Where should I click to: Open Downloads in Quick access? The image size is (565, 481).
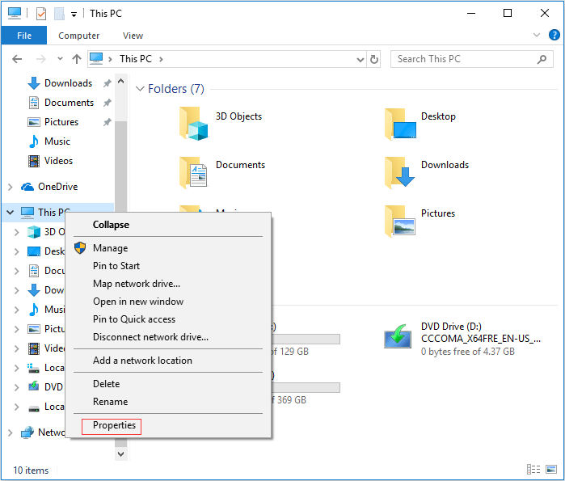coord(68,83)
